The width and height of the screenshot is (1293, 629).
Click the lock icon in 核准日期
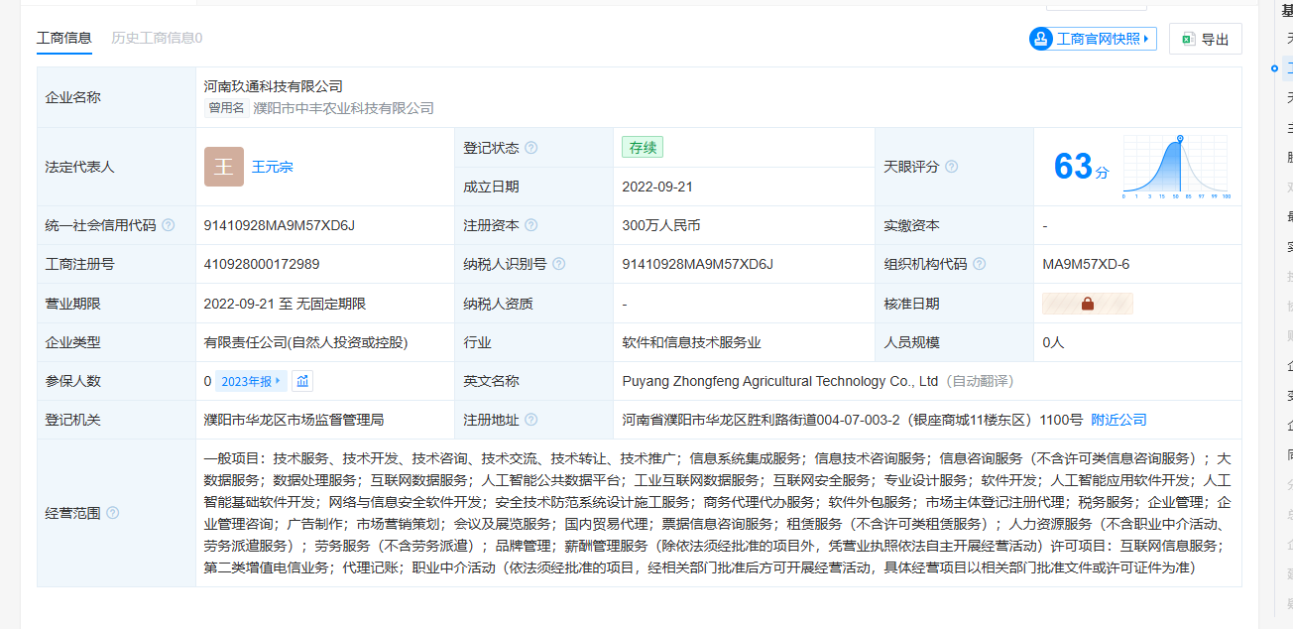(x=1087, y=304)
